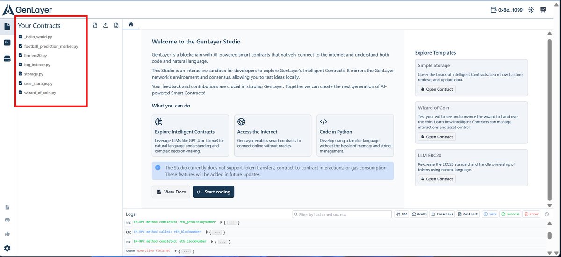Viewport: 561px width, 257px height.
Task: Click the Start coding button
Action: 213,192
